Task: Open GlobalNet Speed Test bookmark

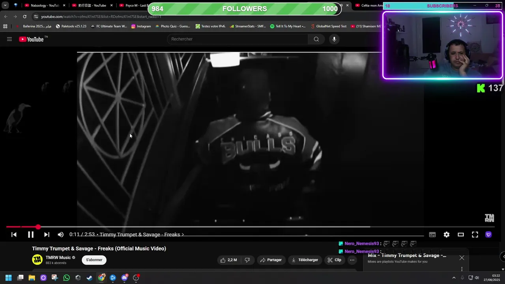Action: click(329, 26)
